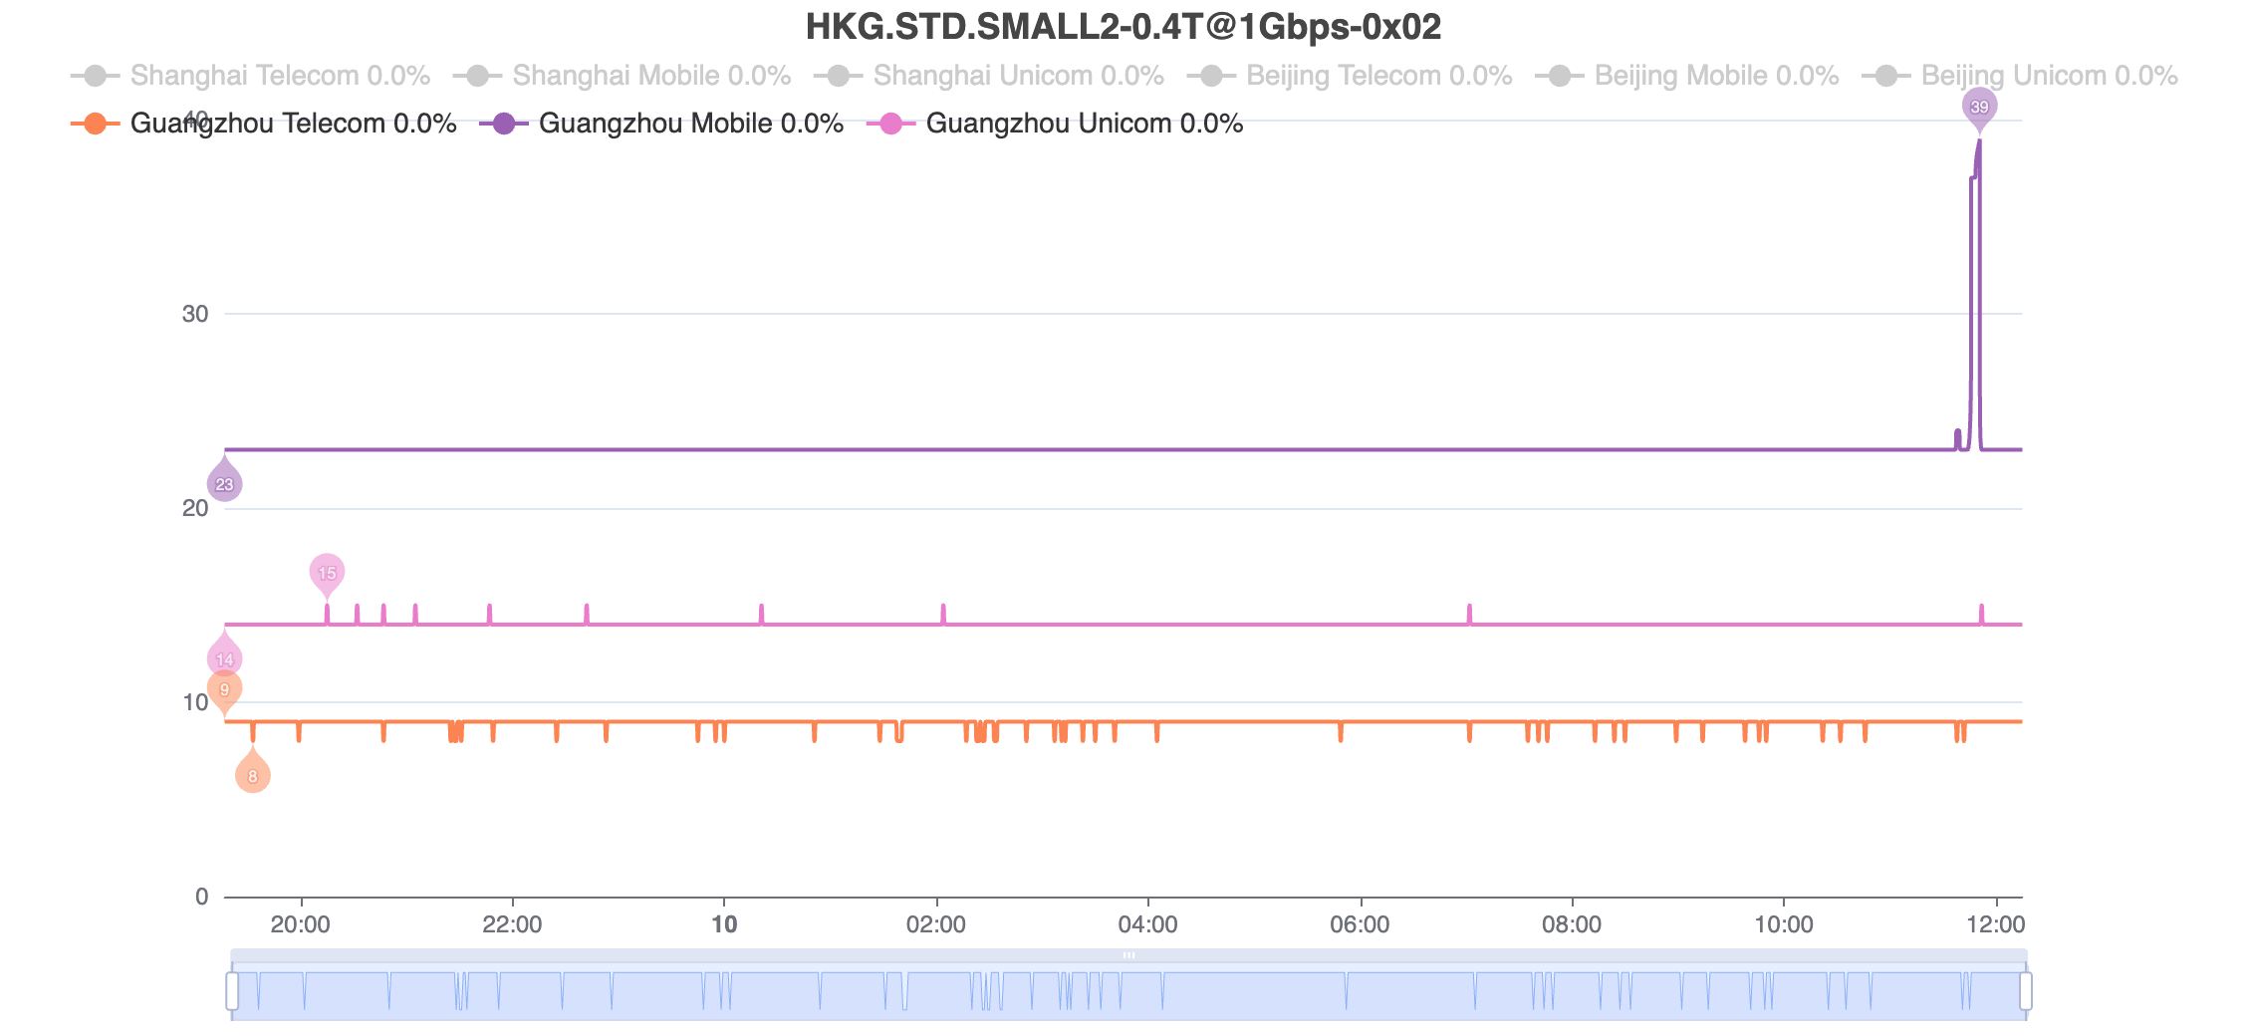Toggle the Beijing Telecom legend series

tap(1350, 76)
